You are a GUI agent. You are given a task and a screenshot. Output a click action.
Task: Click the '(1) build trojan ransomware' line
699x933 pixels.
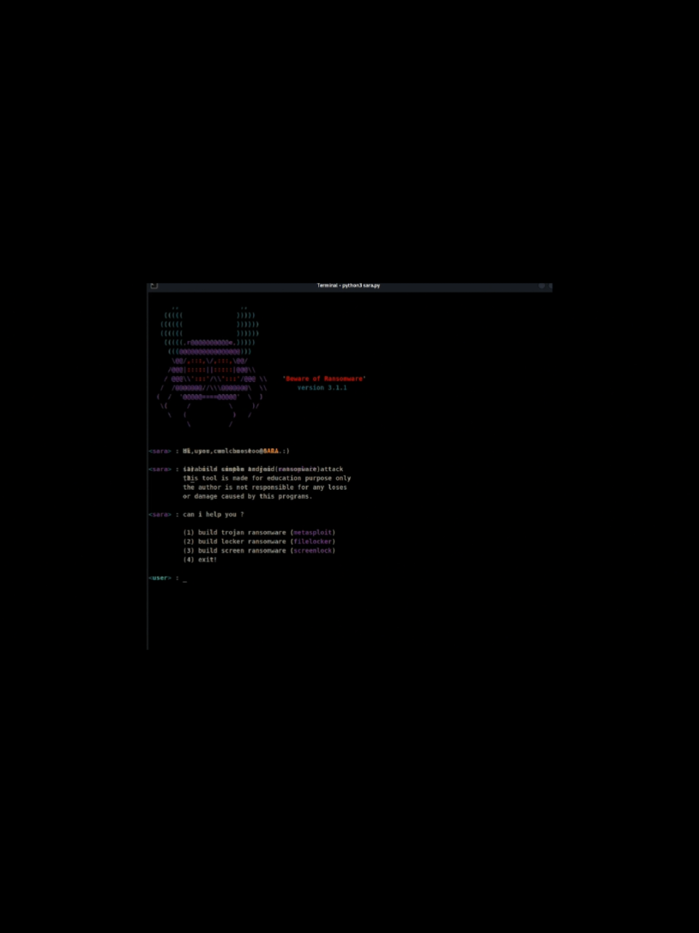tap(259, 533)
